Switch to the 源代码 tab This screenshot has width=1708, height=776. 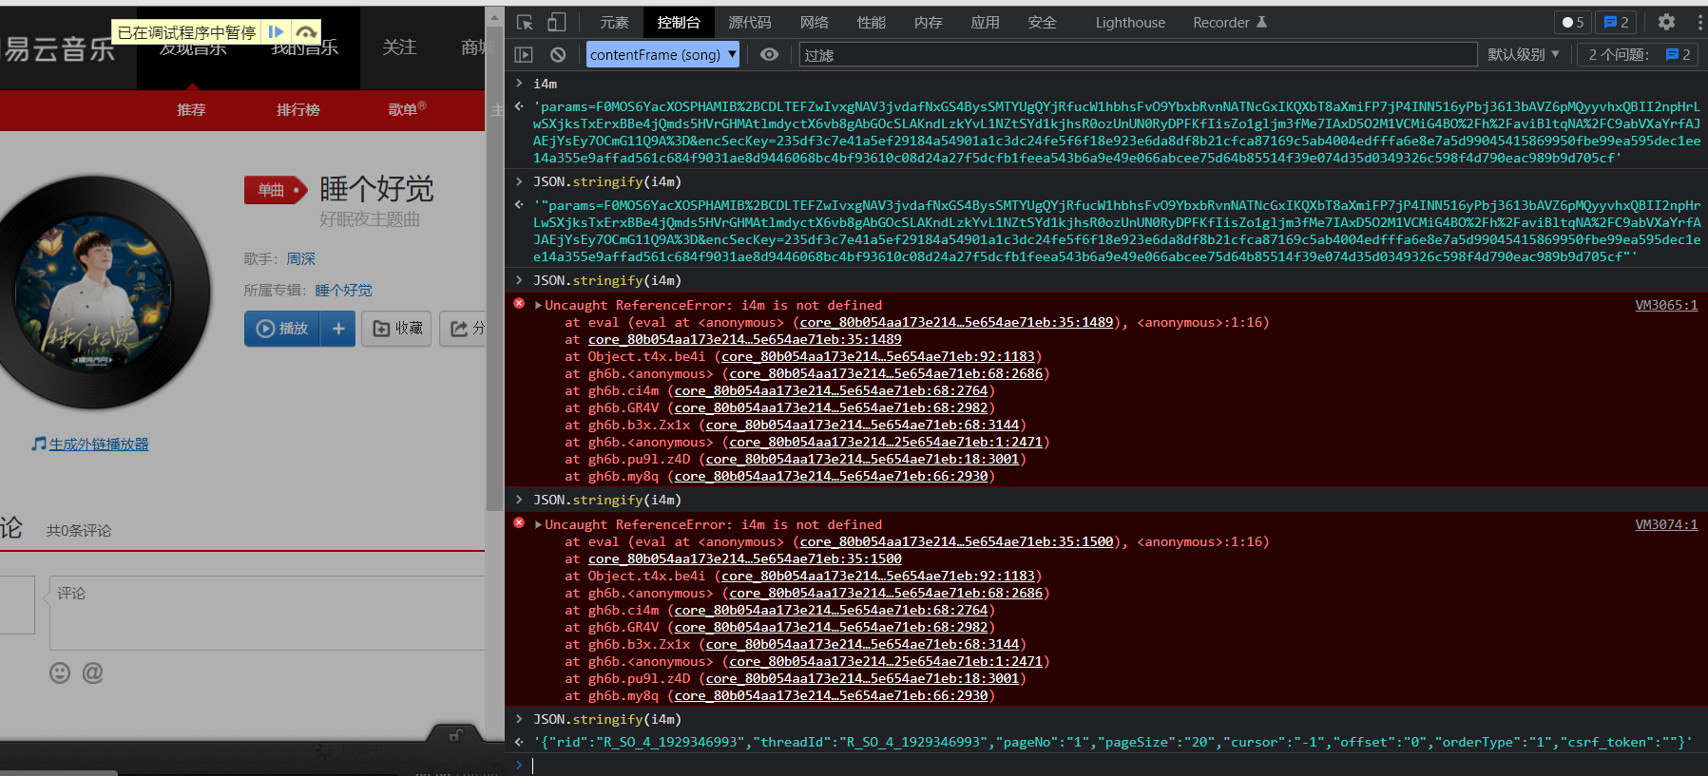750,22
